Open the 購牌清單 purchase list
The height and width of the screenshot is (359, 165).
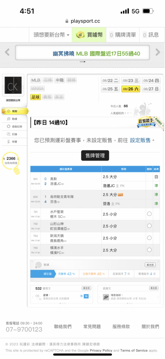pos(122,35)
